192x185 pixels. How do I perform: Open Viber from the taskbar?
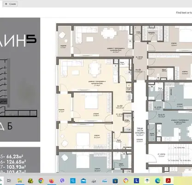62,180
